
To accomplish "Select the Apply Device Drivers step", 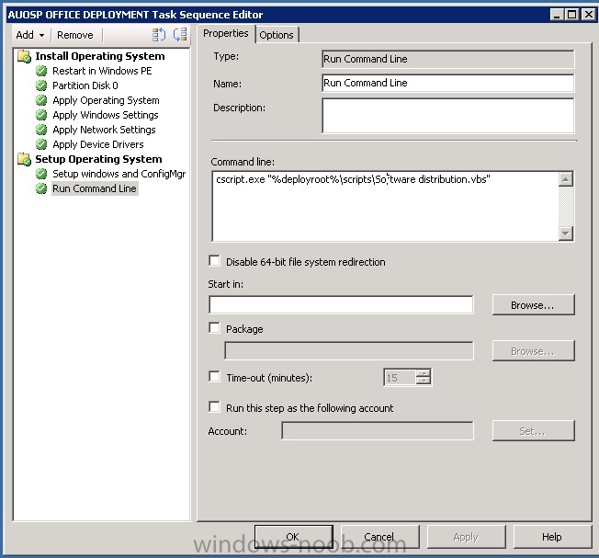I will [98, 144].
